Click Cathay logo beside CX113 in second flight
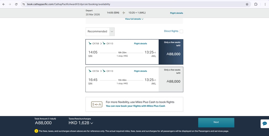Image resolution: width=269 pixels, height=136 pixels. tap(104, 71)
